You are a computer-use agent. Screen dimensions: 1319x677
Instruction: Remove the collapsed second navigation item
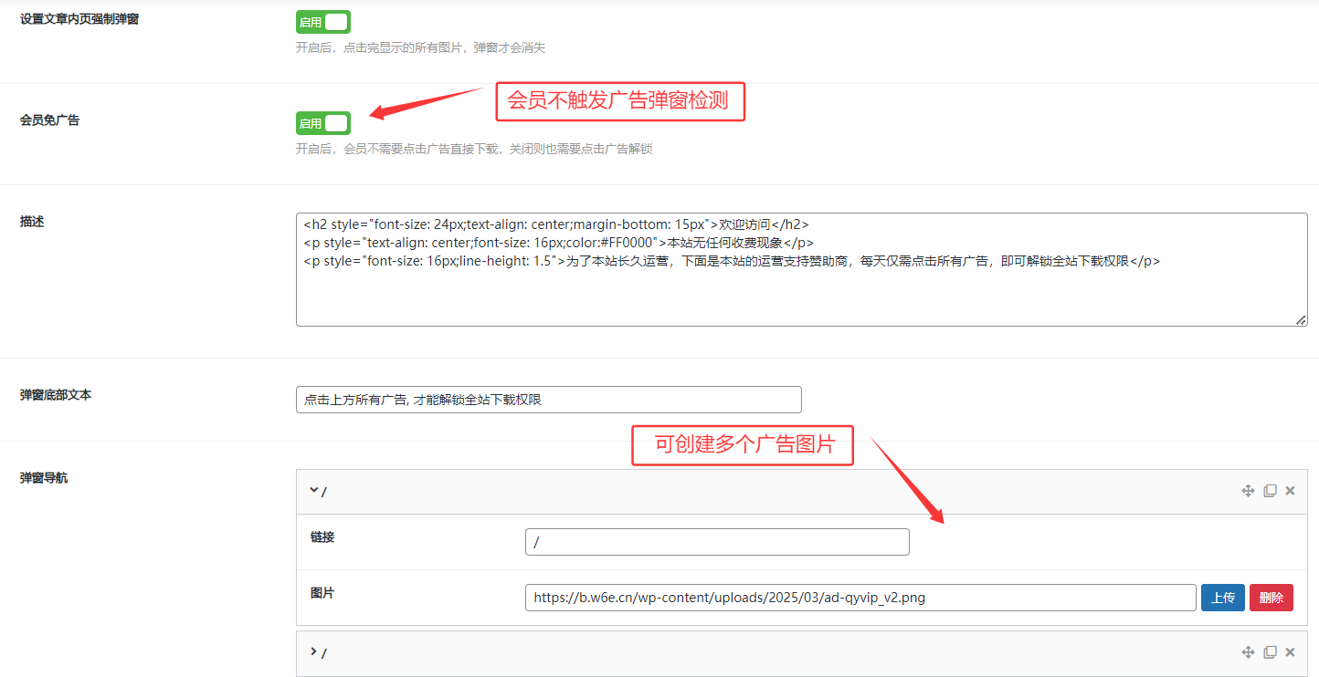(x=1291, y=652)
